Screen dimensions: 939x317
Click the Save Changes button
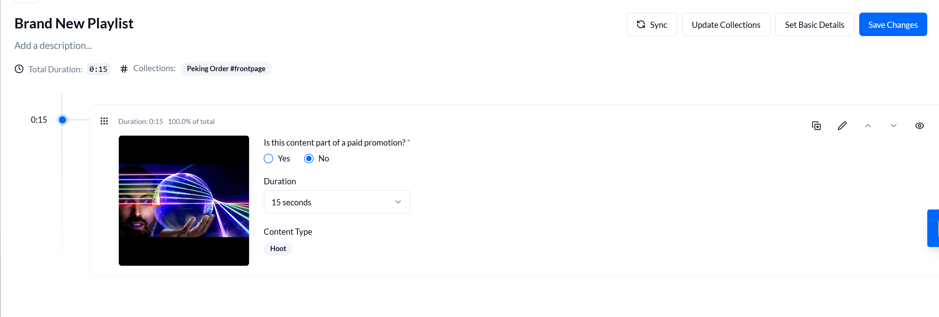click(x=893, y=24)
